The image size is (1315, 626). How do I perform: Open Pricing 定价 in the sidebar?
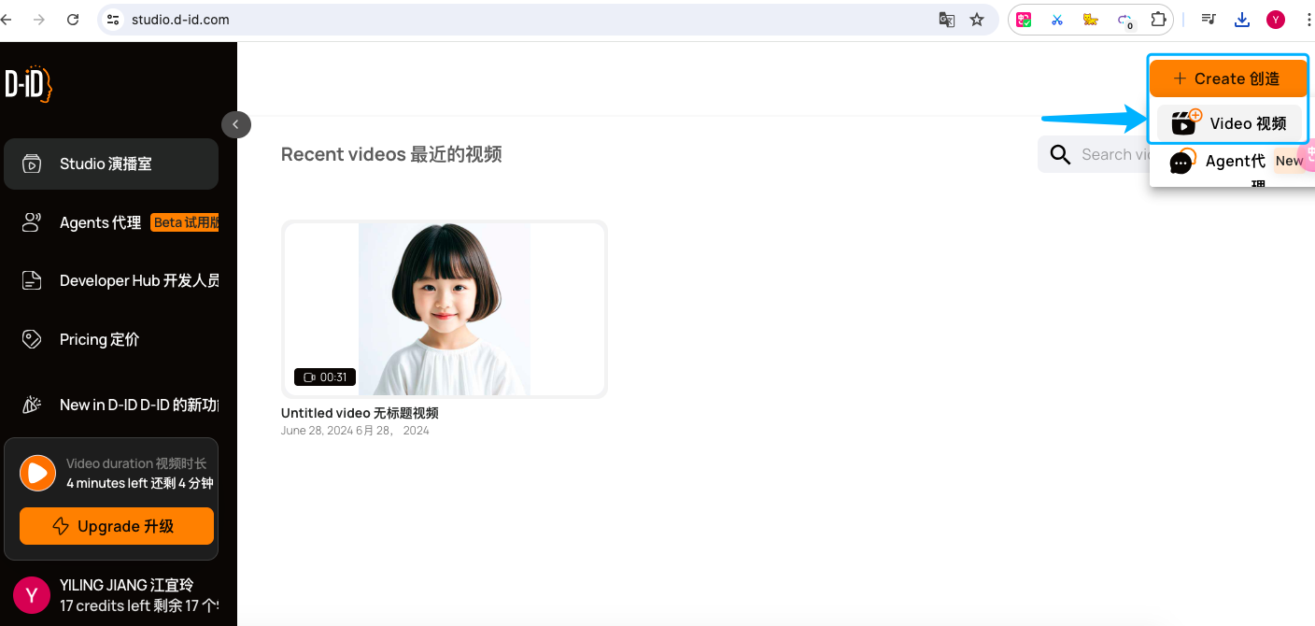(111, 339)
